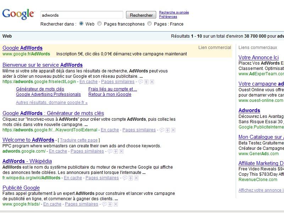The width and height of the screenshot is (284, 213).
Task: Open Pages similaires for adwords.google.com result
Action: (x=87, y=151)
